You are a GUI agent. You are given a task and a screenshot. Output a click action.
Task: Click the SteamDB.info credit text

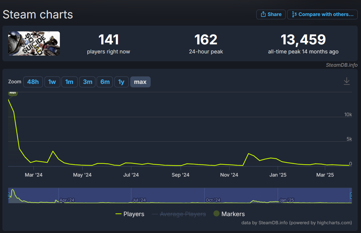click(x=342, y=65)
